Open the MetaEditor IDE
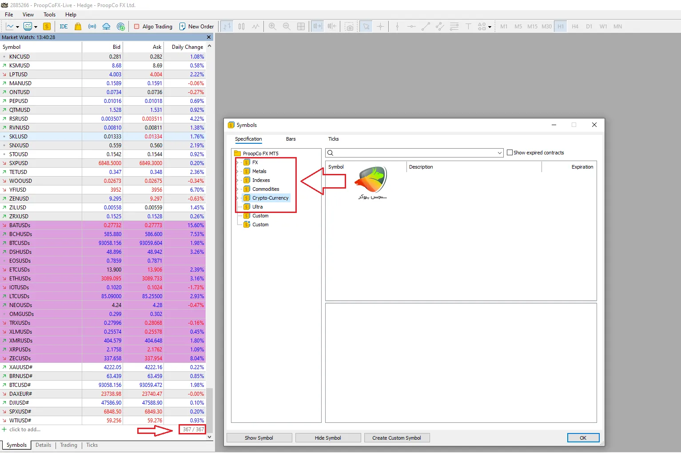Viewport: 681px width, 453px height. 64,27
